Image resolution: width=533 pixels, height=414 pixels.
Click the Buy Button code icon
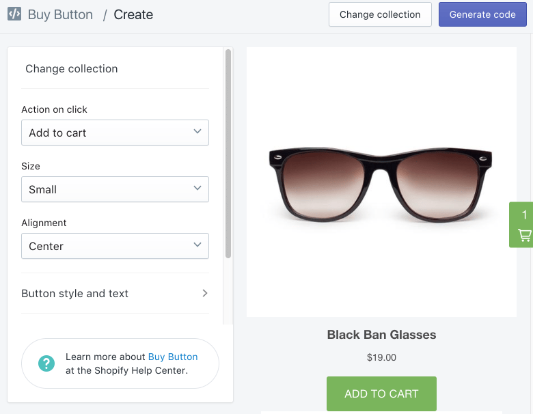coord(14,14)
